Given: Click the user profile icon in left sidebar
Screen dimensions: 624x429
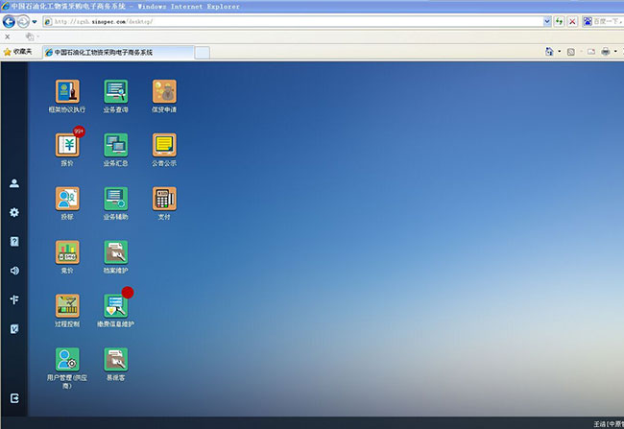Looking at the screenshot, I should (14, 183).
